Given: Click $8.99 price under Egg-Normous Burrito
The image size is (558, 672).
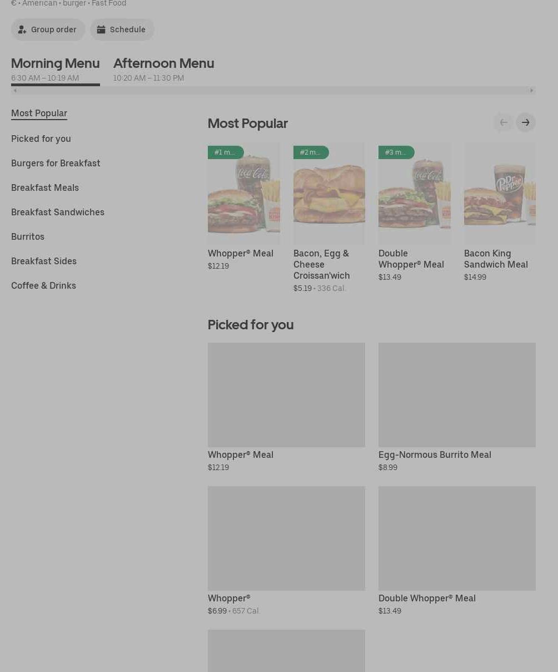Looking at the screenshot, I should [388, 467].
